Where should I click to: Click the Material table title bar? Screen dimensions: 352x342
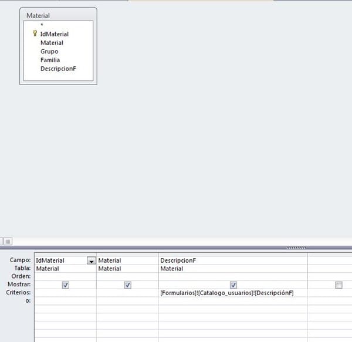(58, 15)
